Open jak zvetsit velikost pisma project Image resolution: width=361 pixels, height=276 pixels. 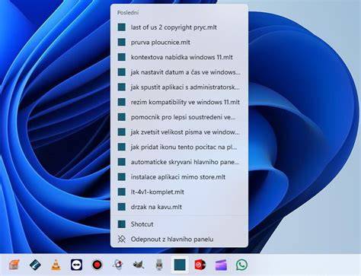pos(179,132)
